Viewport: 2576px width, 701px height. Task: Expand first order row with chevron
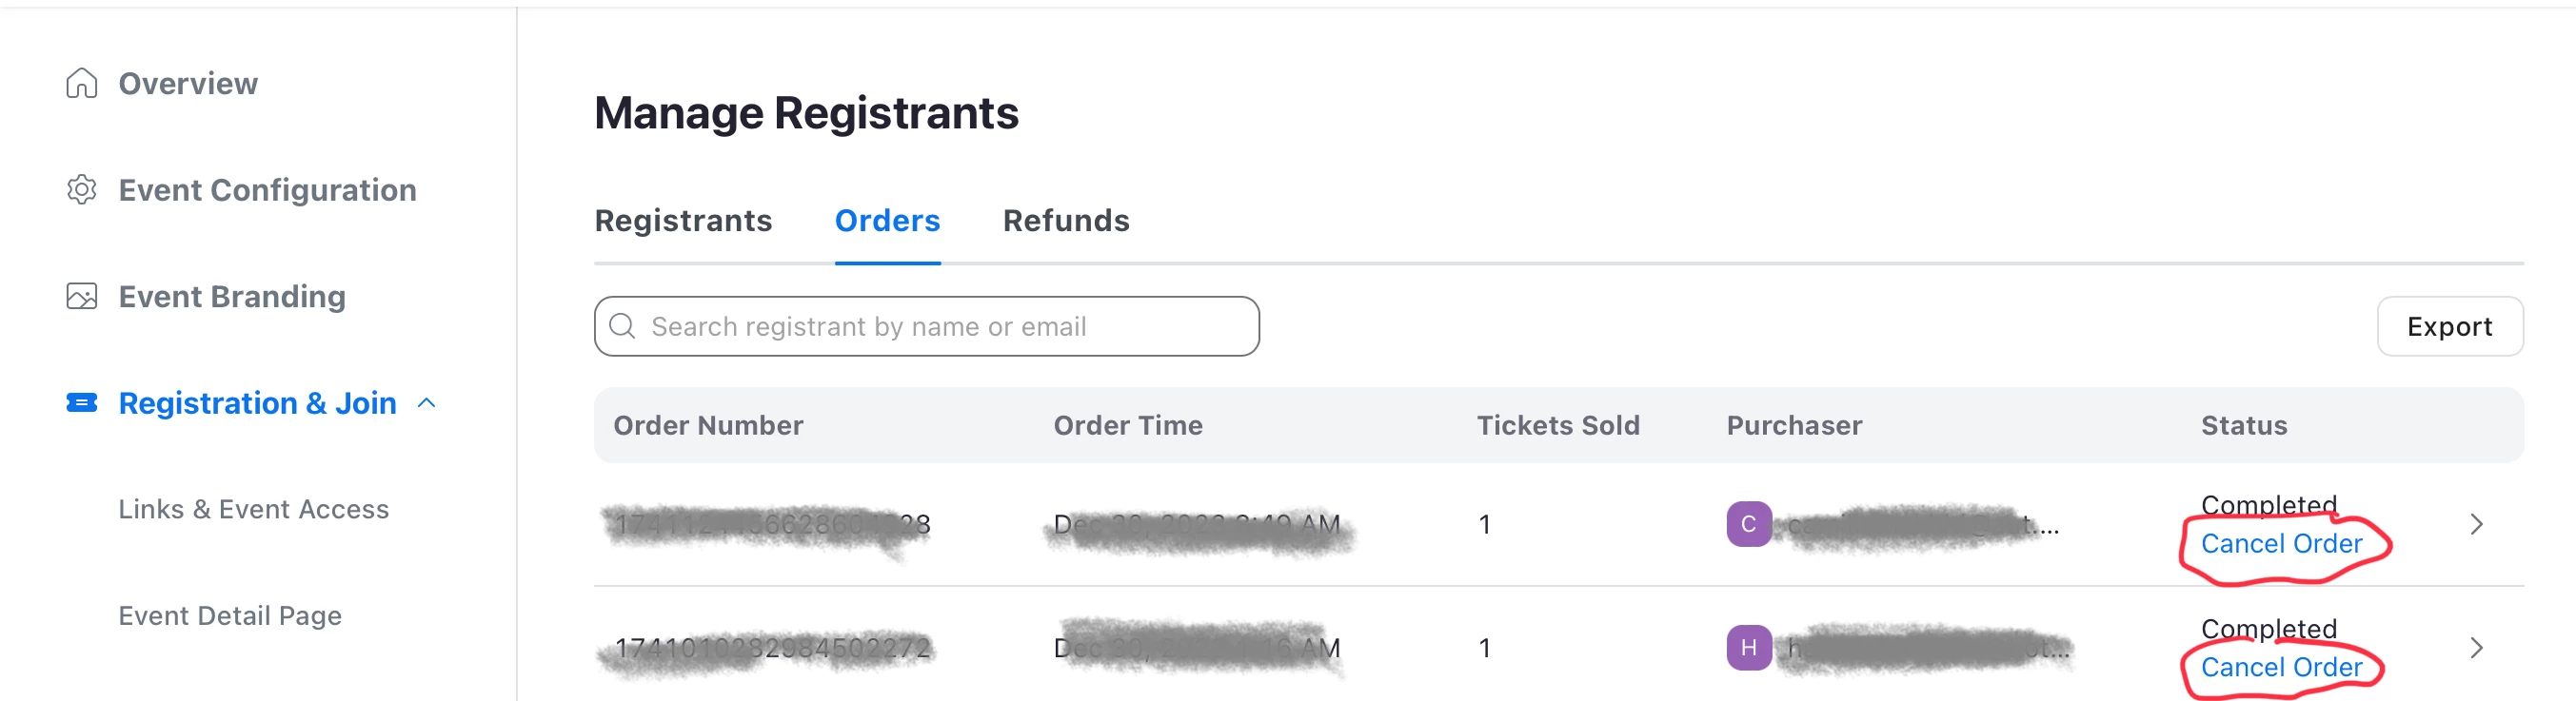[x=2476, y=524]
